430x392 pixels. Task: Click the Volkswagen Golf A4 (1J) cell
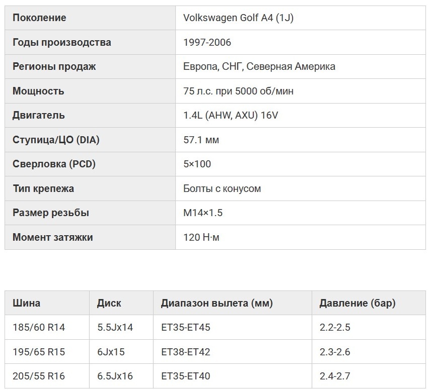pos(238,18)
